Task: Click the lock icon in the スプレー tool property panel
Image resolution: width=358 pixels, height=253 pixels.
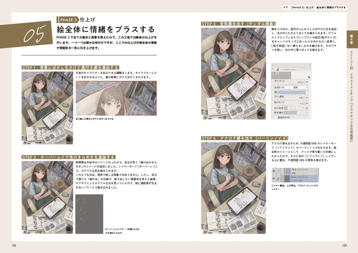Action: pos(309,77)
